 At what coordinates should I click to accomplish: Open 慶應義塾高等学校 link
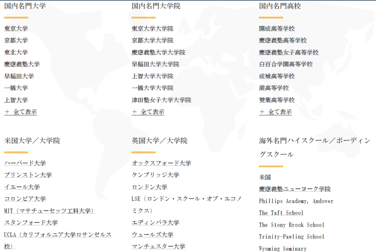pos(283,40)
